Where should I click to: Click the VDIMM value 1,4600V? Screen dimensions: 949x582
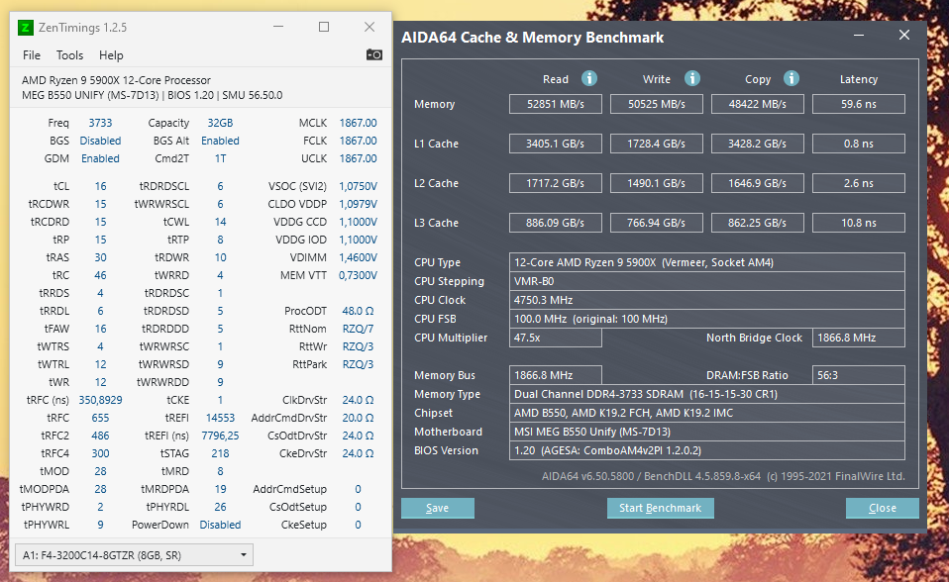click(359, 257)
